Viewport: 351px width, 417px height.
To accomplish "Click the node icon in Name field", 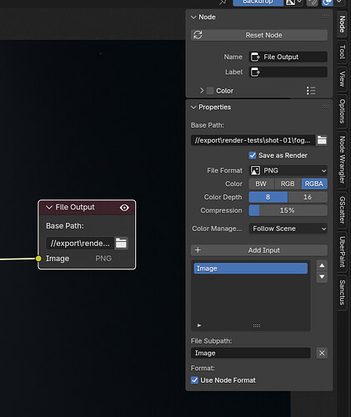I will coord(255,57).
